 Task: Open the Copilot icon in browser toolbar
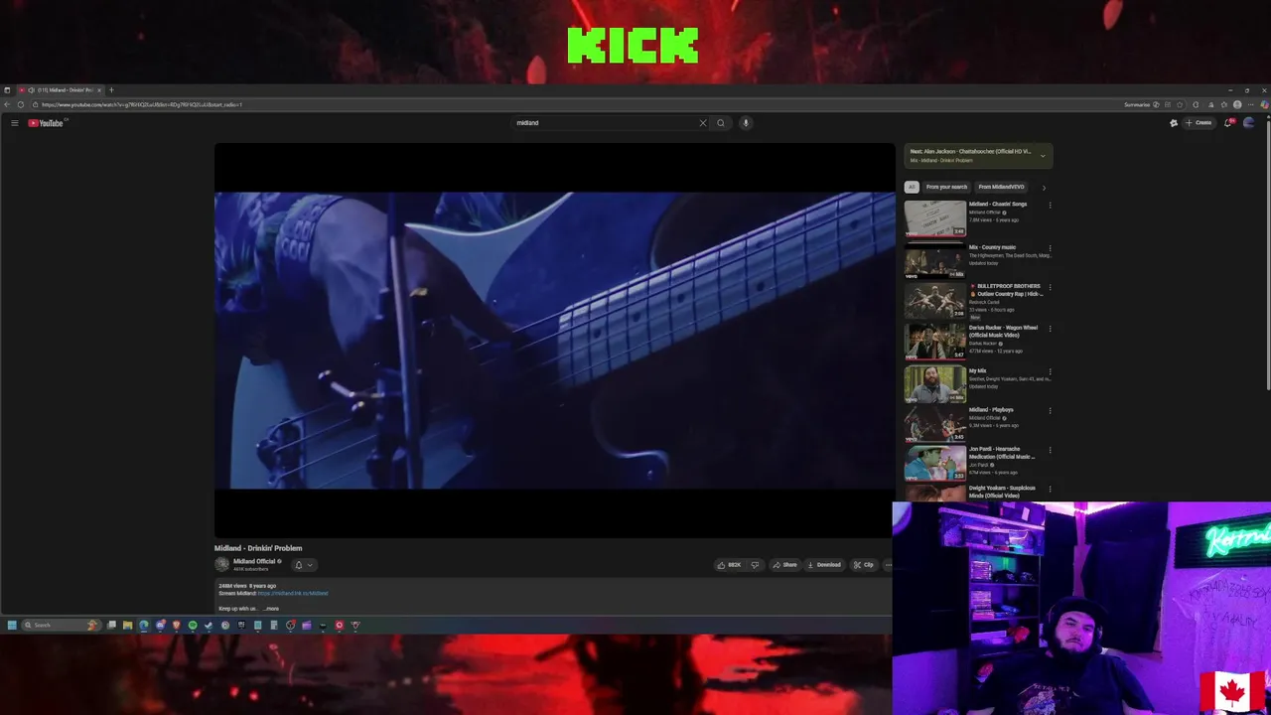(1264, 104)
